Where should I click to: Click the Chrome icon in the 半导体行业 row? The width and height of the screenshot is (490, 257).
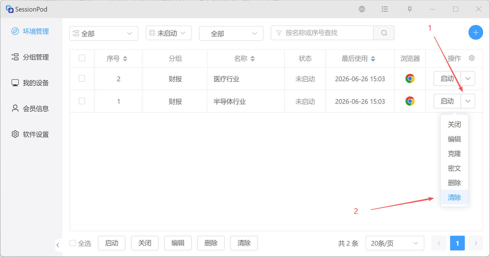pyautogui.click(x=410, y=101)
